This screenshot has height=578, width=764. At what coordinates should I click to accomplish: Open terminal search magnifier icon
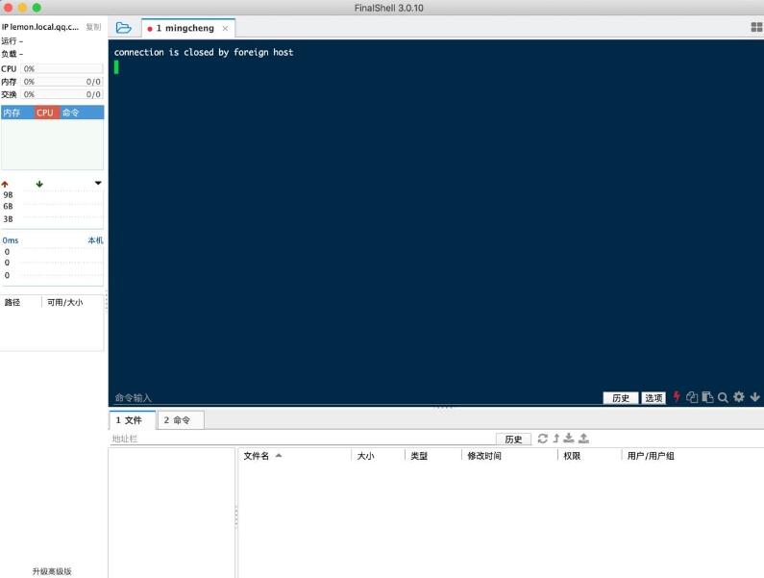723,397
